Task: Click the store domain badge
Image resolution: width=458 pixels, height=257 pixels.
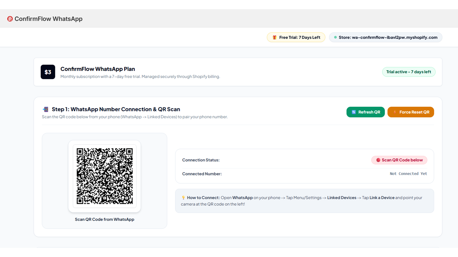Action: pyautogui.click(x=386, y=37)
